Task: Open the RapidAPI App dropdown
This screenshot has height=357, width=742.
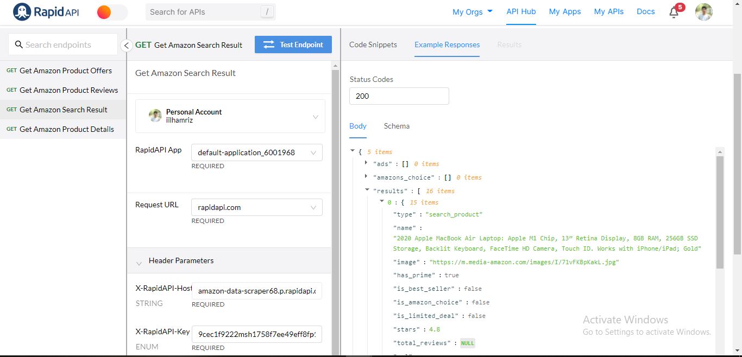Action: (257, 152)
